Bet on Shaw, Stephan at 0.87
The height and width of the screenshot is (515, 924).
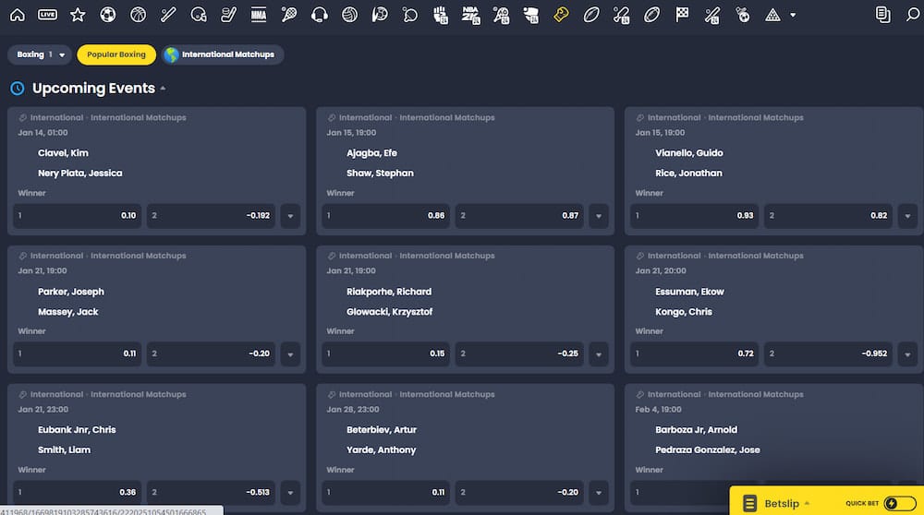(519, 216)
